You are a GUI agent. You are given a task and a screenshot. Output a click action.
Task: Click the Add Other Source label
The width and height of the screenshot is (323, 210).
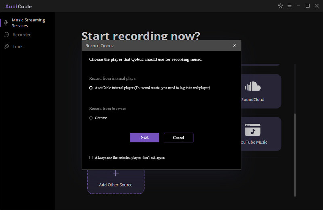[116, 185]
